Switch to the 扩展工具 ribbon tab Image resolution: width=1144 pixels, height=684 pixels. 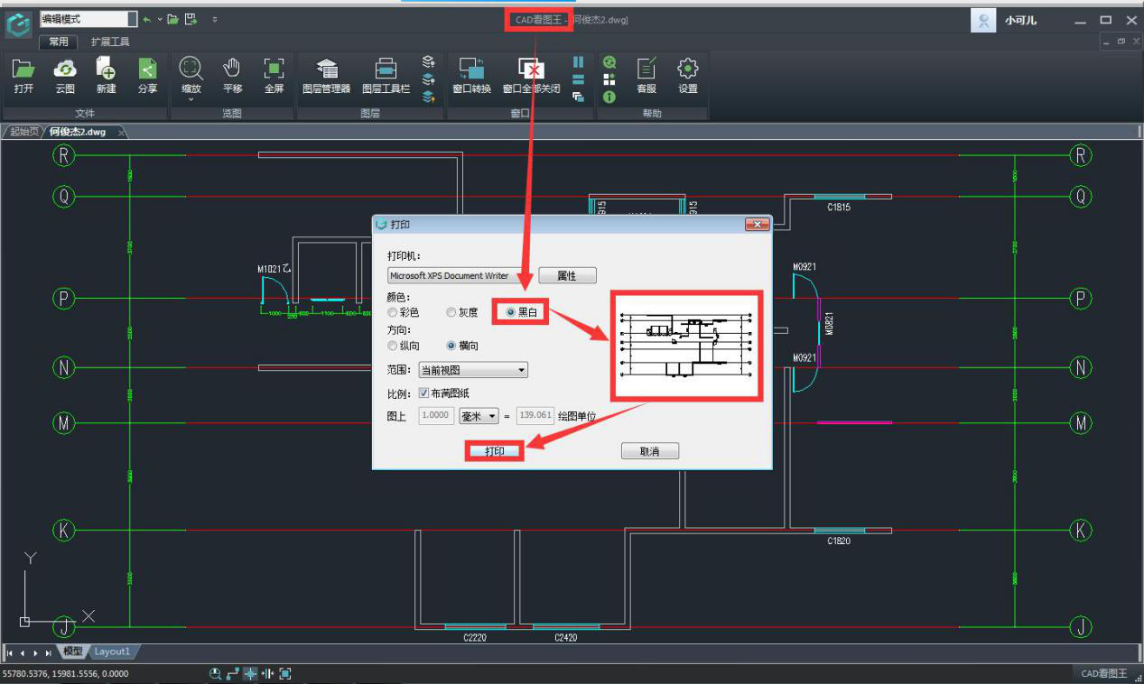click(x=110, y=42)
